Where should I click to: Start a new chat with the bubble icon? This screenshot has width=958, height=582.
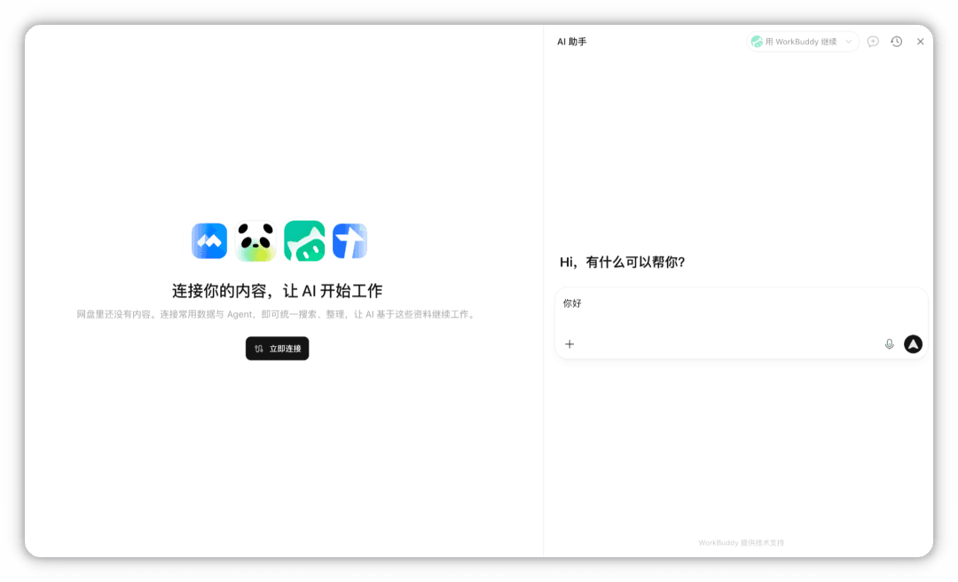pos(873,42)
